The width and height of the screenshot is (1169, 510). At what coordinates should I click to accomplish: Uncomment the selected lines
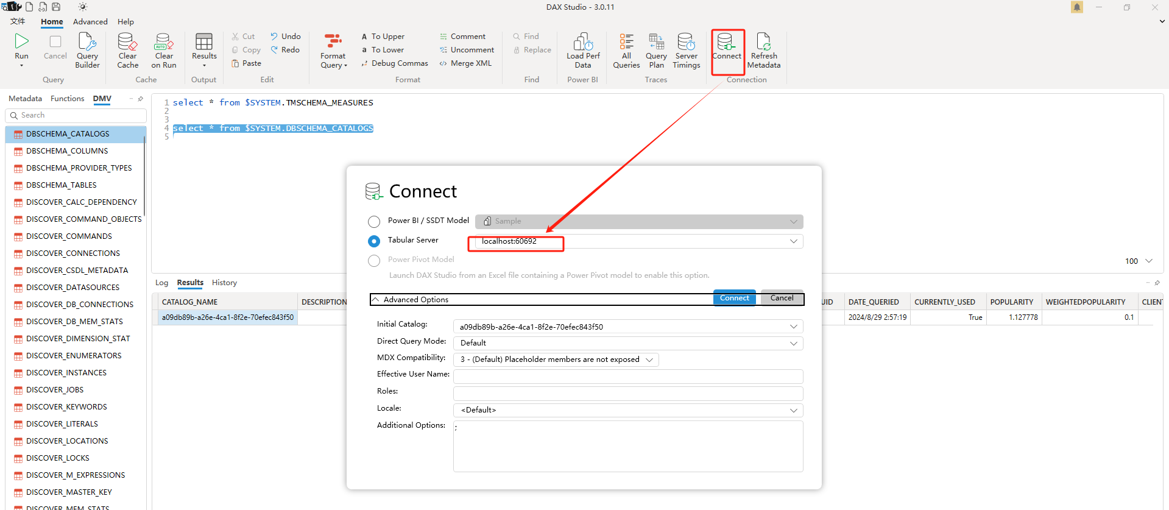click(467, 50)
